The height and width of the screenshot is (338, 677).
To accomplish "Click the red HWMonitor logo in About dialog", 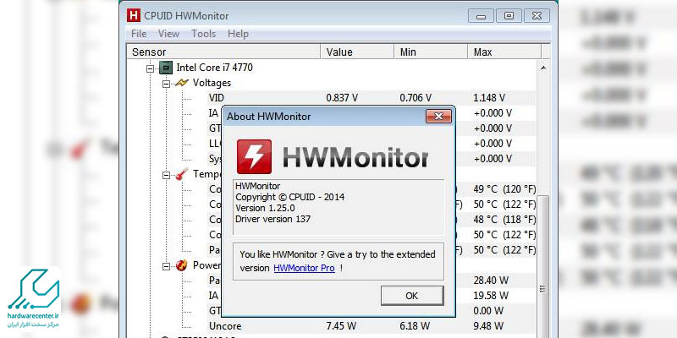I will click(x=253, y=157).
